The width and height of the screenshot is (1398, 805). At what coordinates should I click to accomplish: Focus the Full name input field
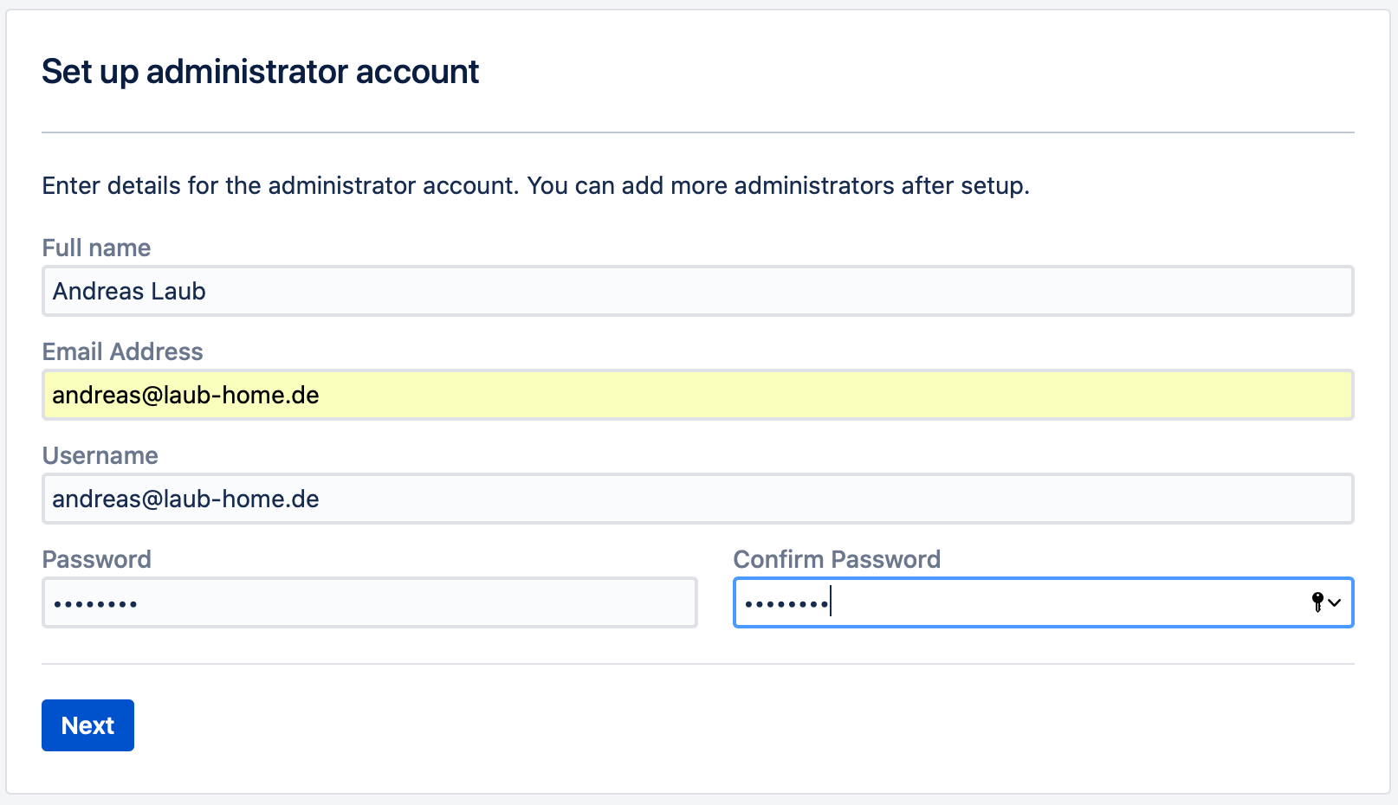(x=697, y=291)
